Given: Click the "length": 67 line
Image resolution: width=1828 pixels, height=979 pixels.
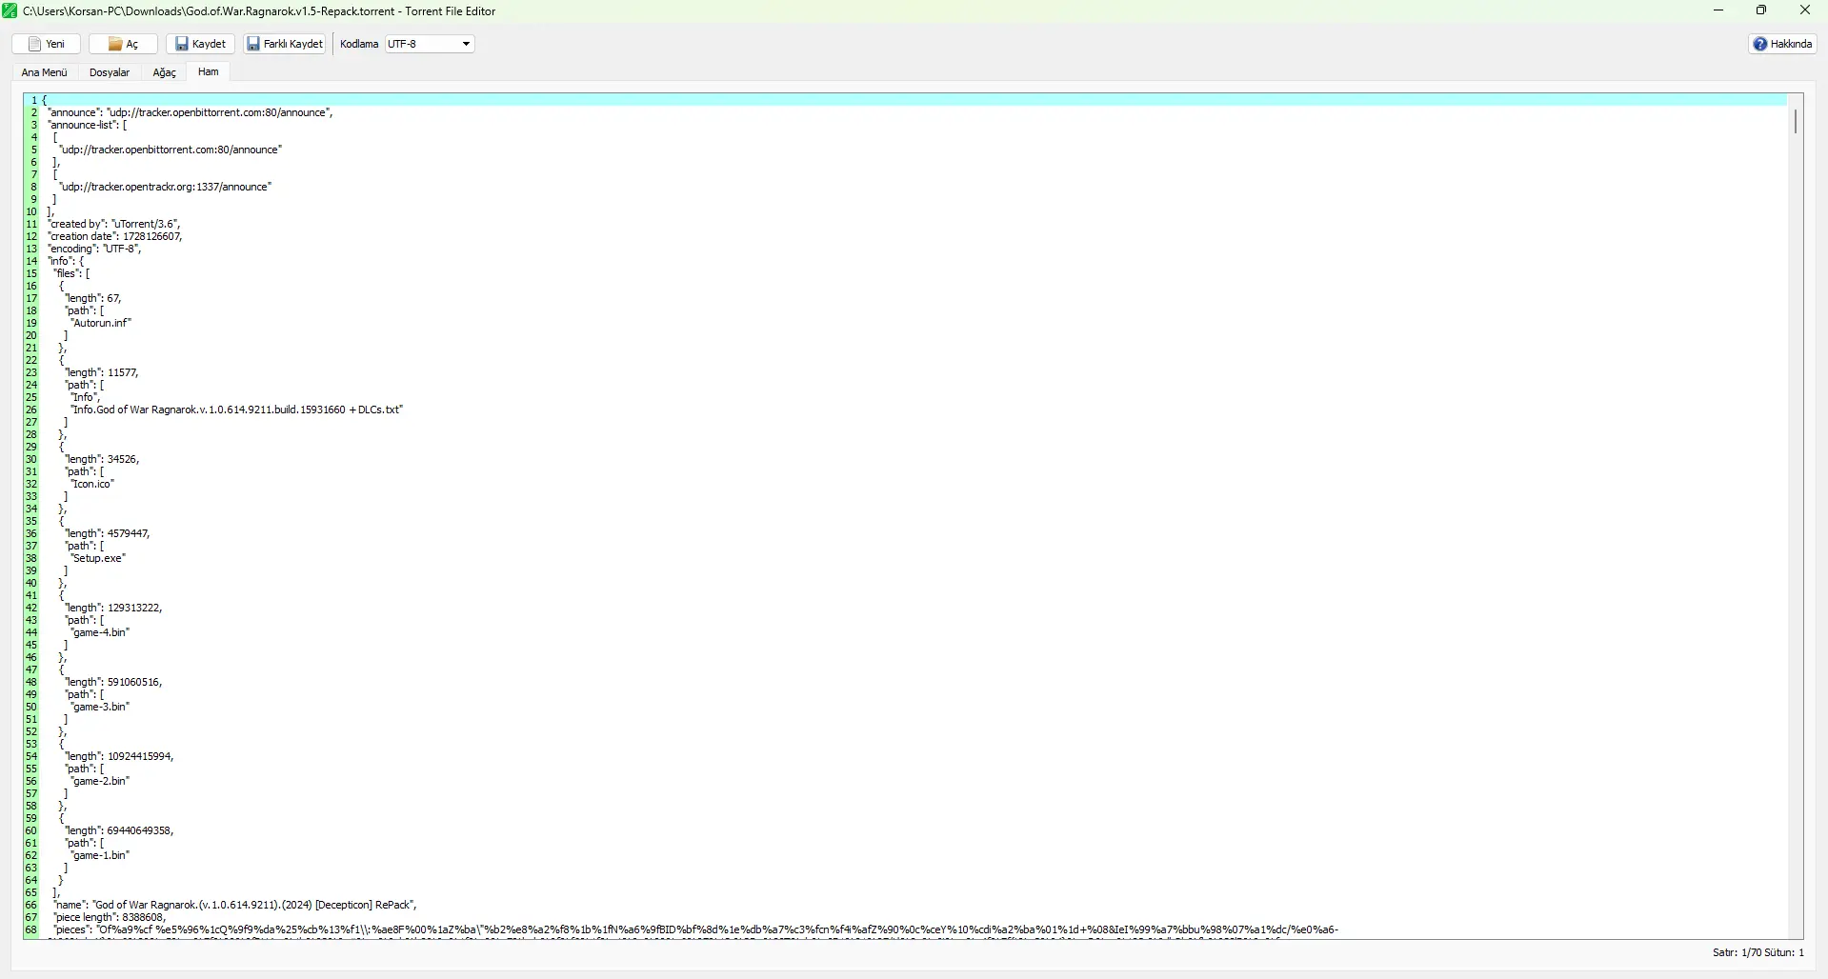Looking at the screenshot, I should [x=93, y=298].
